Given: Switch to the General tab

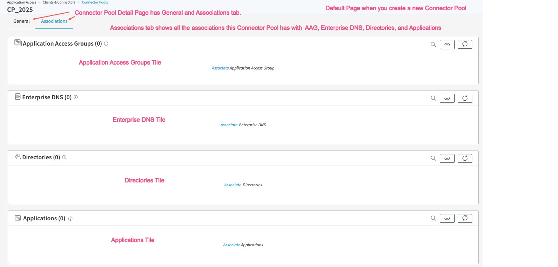Looking at the screenshot, I should (21, 21).
